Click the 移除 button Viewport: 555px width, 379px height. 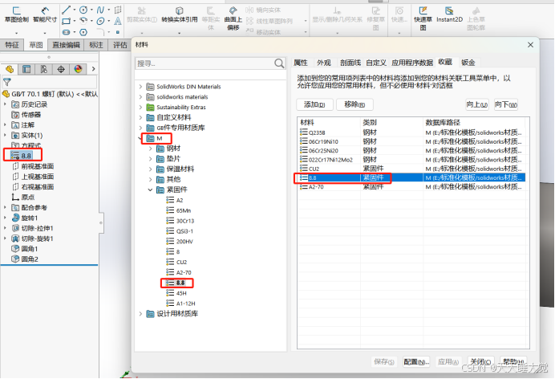pyautogui.click(x=354, y=104)
